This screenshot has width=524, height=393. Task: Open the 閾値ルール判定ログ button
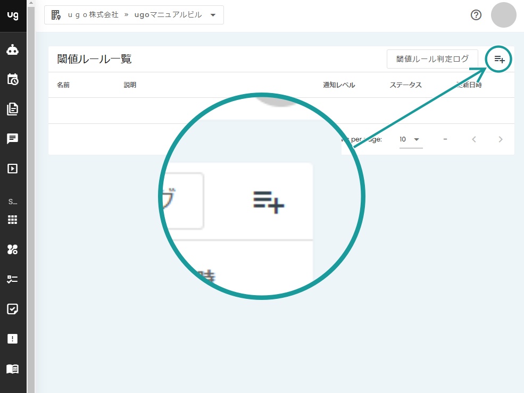pyautogui.click(x=432, y=58)
